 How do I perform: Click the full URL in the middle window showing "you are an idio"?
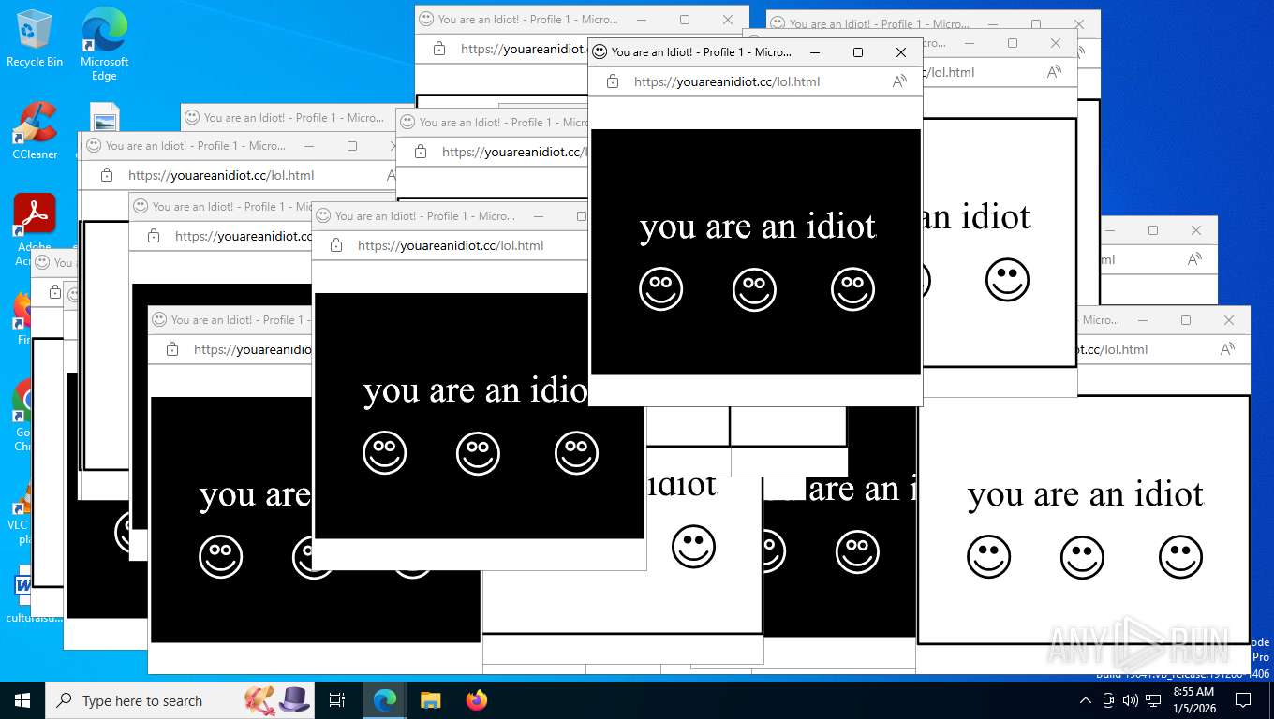point(451,245)
